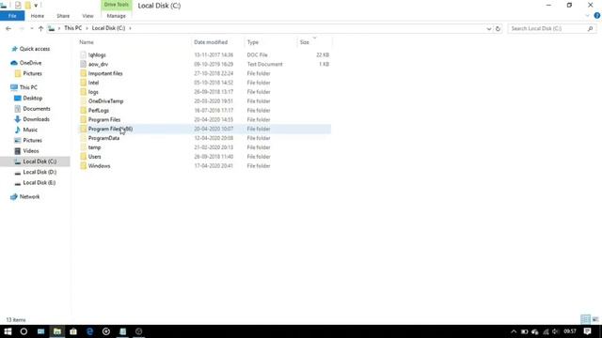Image resolution: width=602 pixels, height=338 pixels.
Task: Select This PC in navigation pane
Action: (x=28, y=87)
